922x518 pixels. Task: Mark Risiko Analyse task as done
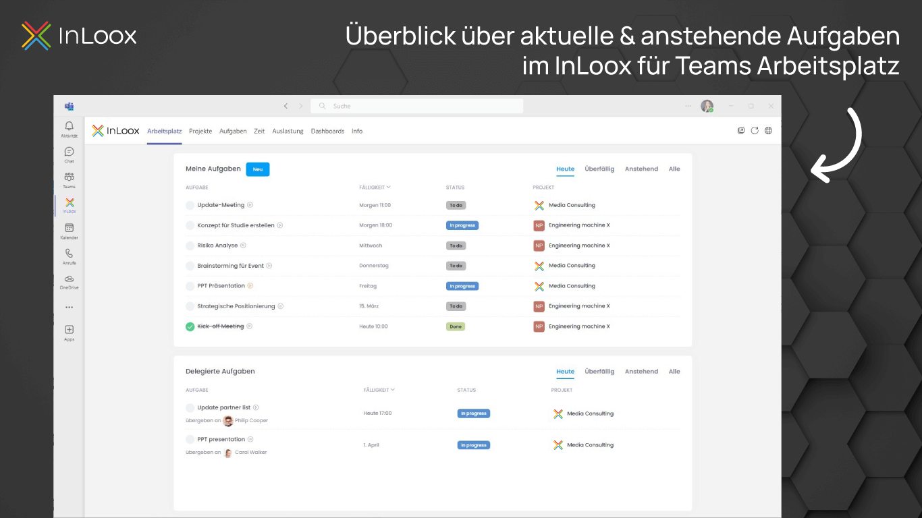(x=190, y=246)
